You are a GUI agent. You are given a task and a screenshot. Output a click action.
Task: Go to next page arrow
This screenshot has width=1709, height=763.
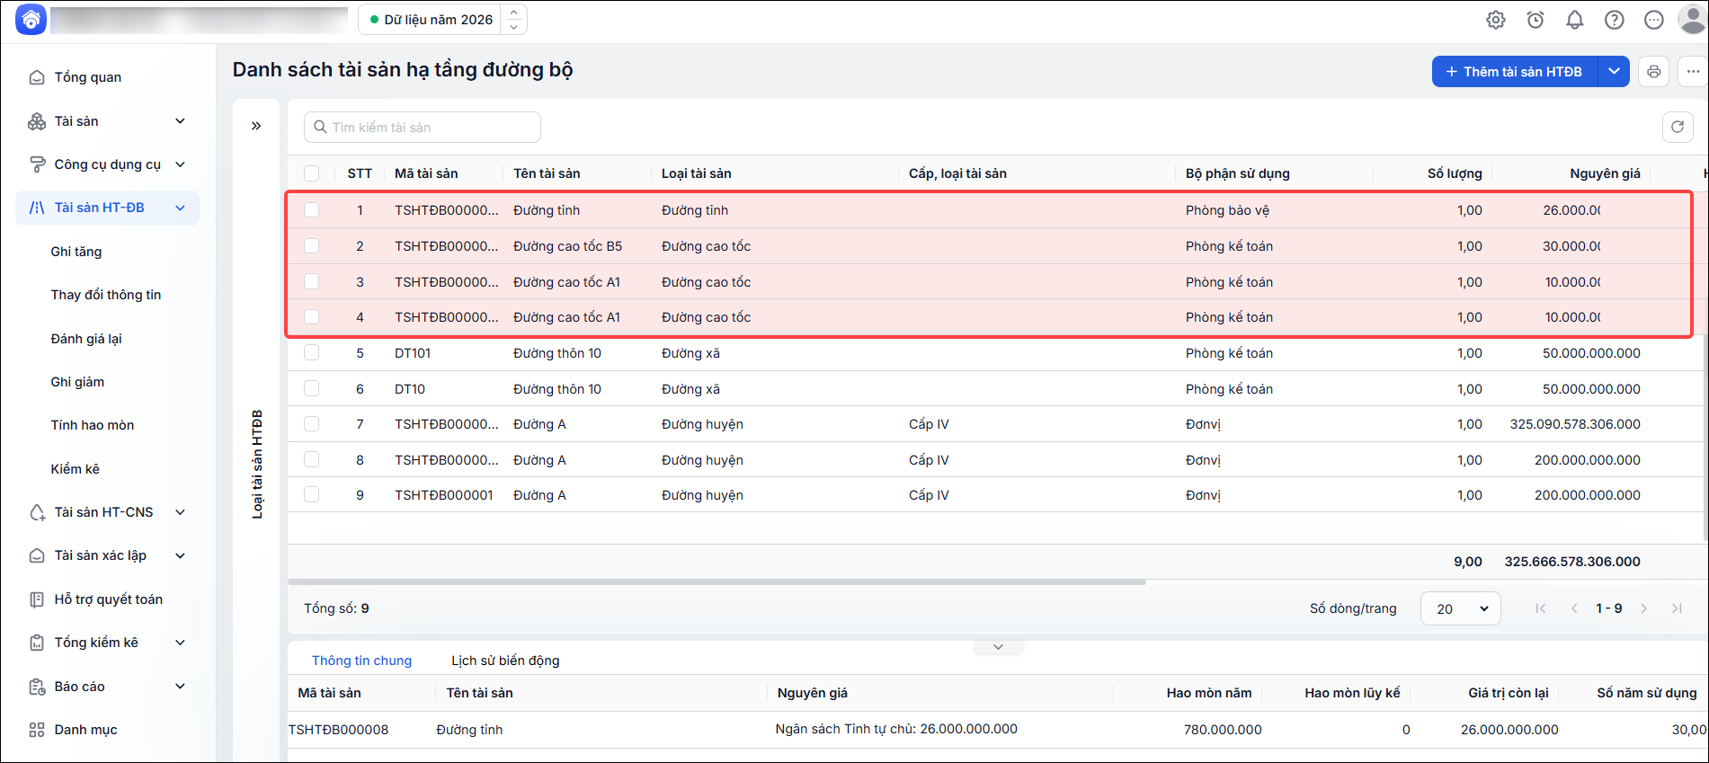(1643, 608)
